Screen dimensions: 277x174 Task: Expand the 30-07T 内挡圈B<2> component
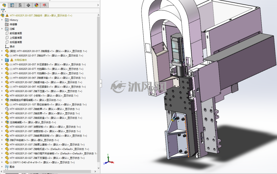click(2, 73)
